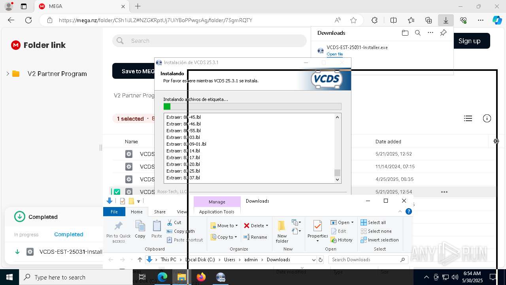
Task: Open the tab actions menu icon
Action: coord(24,6)
